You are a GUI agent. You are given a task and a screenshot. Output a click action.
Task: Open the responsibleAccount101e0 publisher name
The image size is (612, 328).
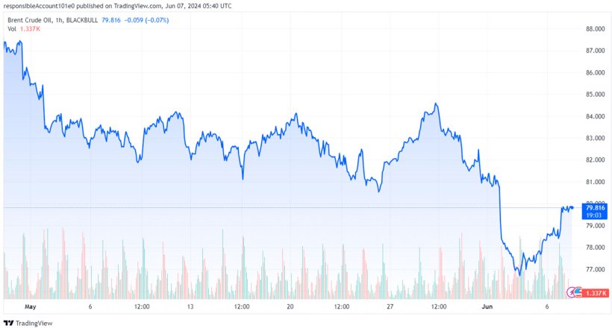tap(42, 6)
